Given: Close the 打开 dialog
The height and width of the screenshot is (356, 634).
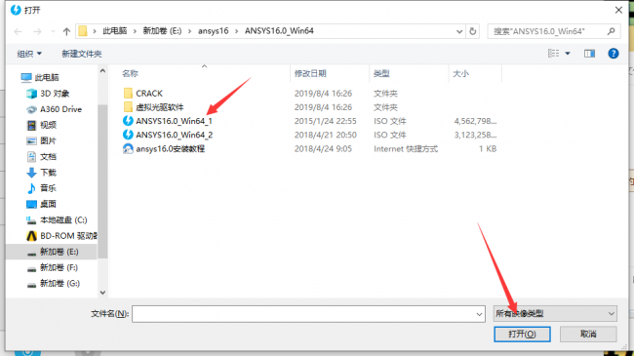Looking at the screenshot, I should point(618,10).
